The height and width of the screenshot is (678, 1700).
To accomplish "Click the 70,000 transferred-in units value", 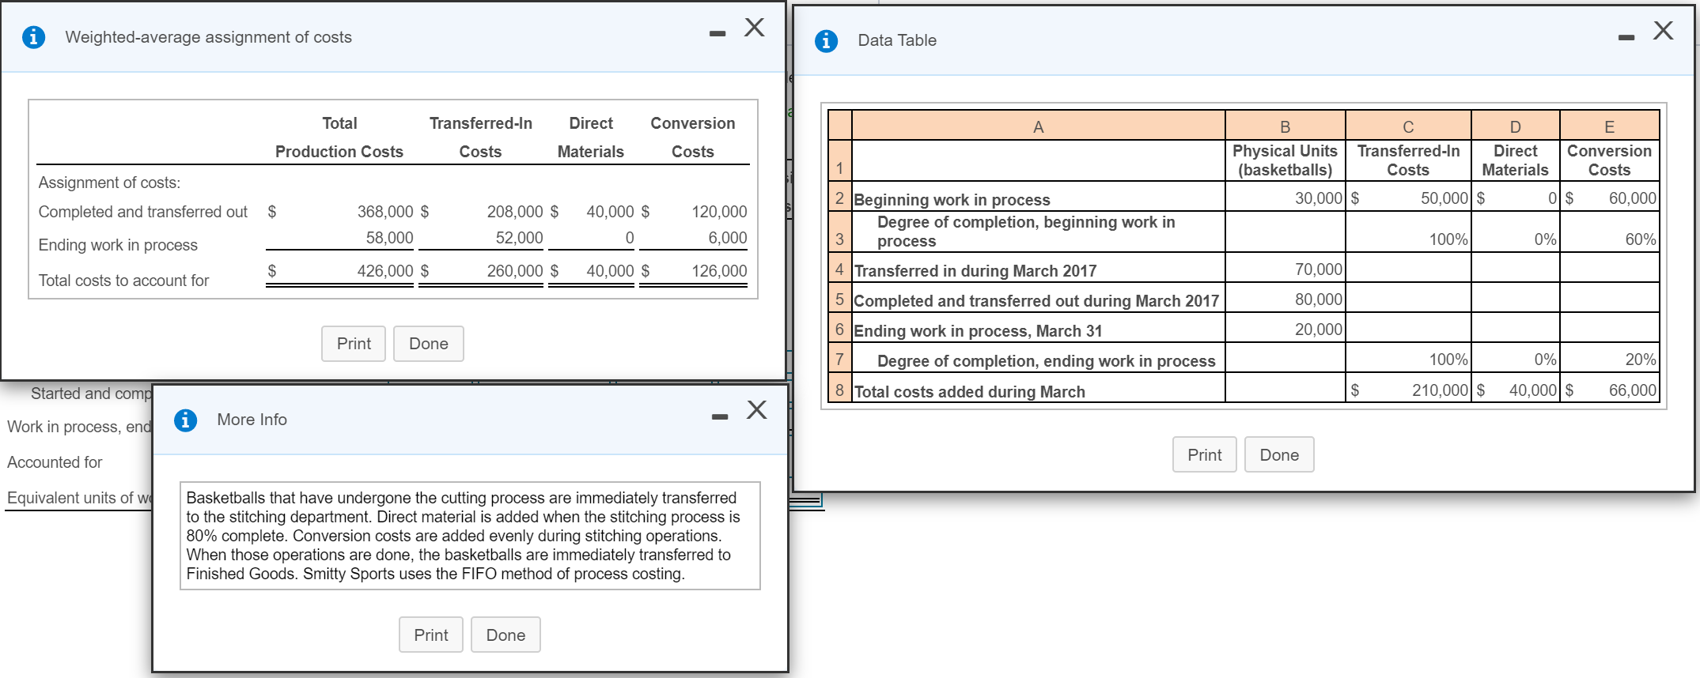I will coord(1318,269).
